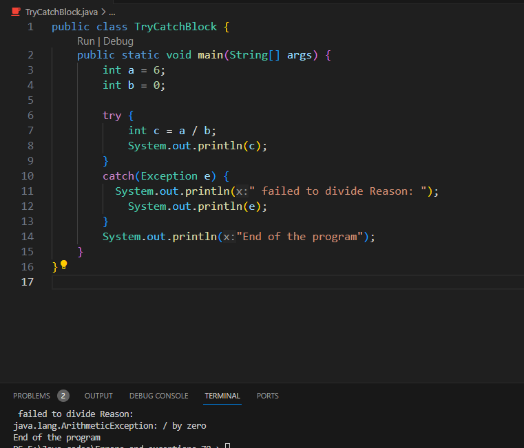Click the 'failed to divide Reason' string literal
Screen dimensions: 524x448
pos(337,191)
